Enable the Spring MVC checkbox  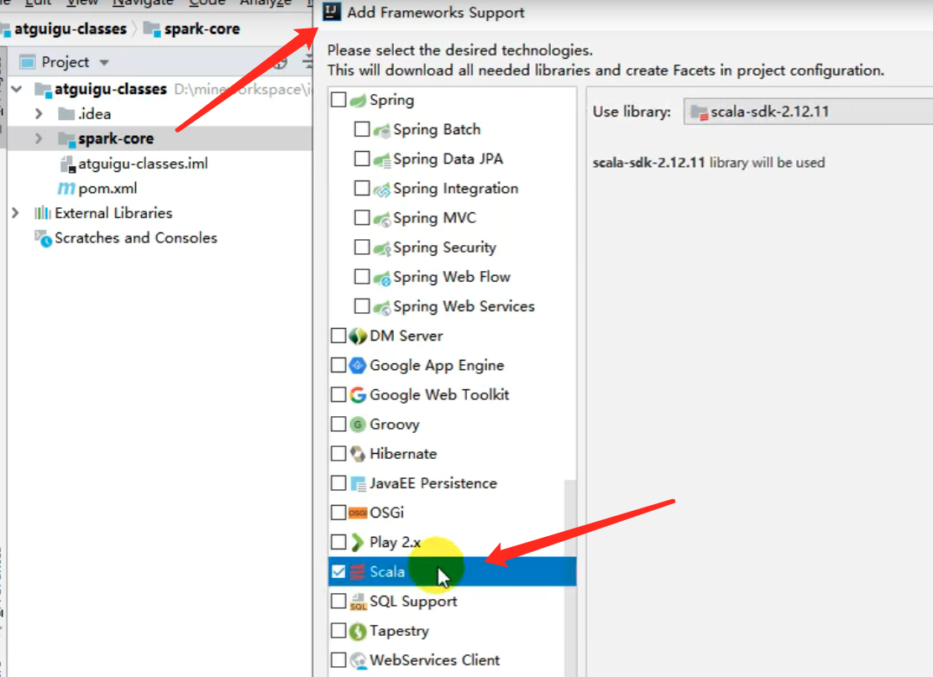click(362, 217)
